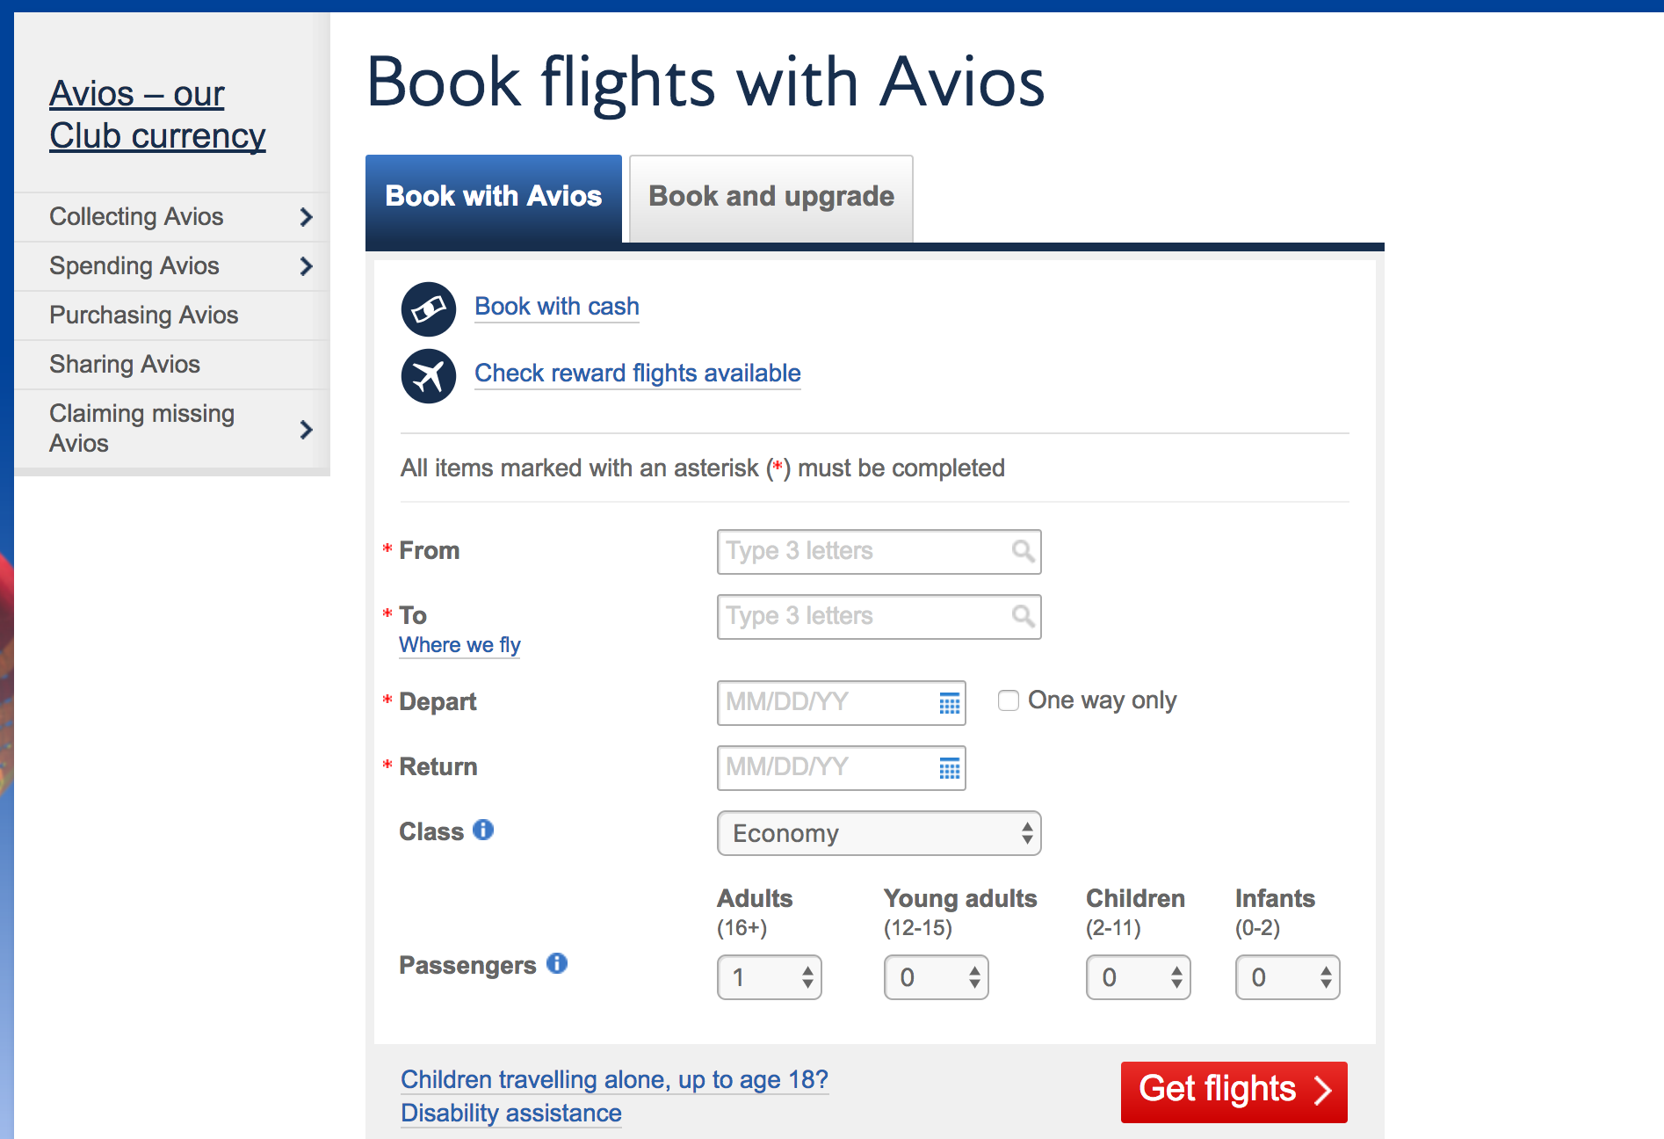The image size is (1664, 1139).
Task: Open the Where we fly link
Action: (x=459, y=645)
